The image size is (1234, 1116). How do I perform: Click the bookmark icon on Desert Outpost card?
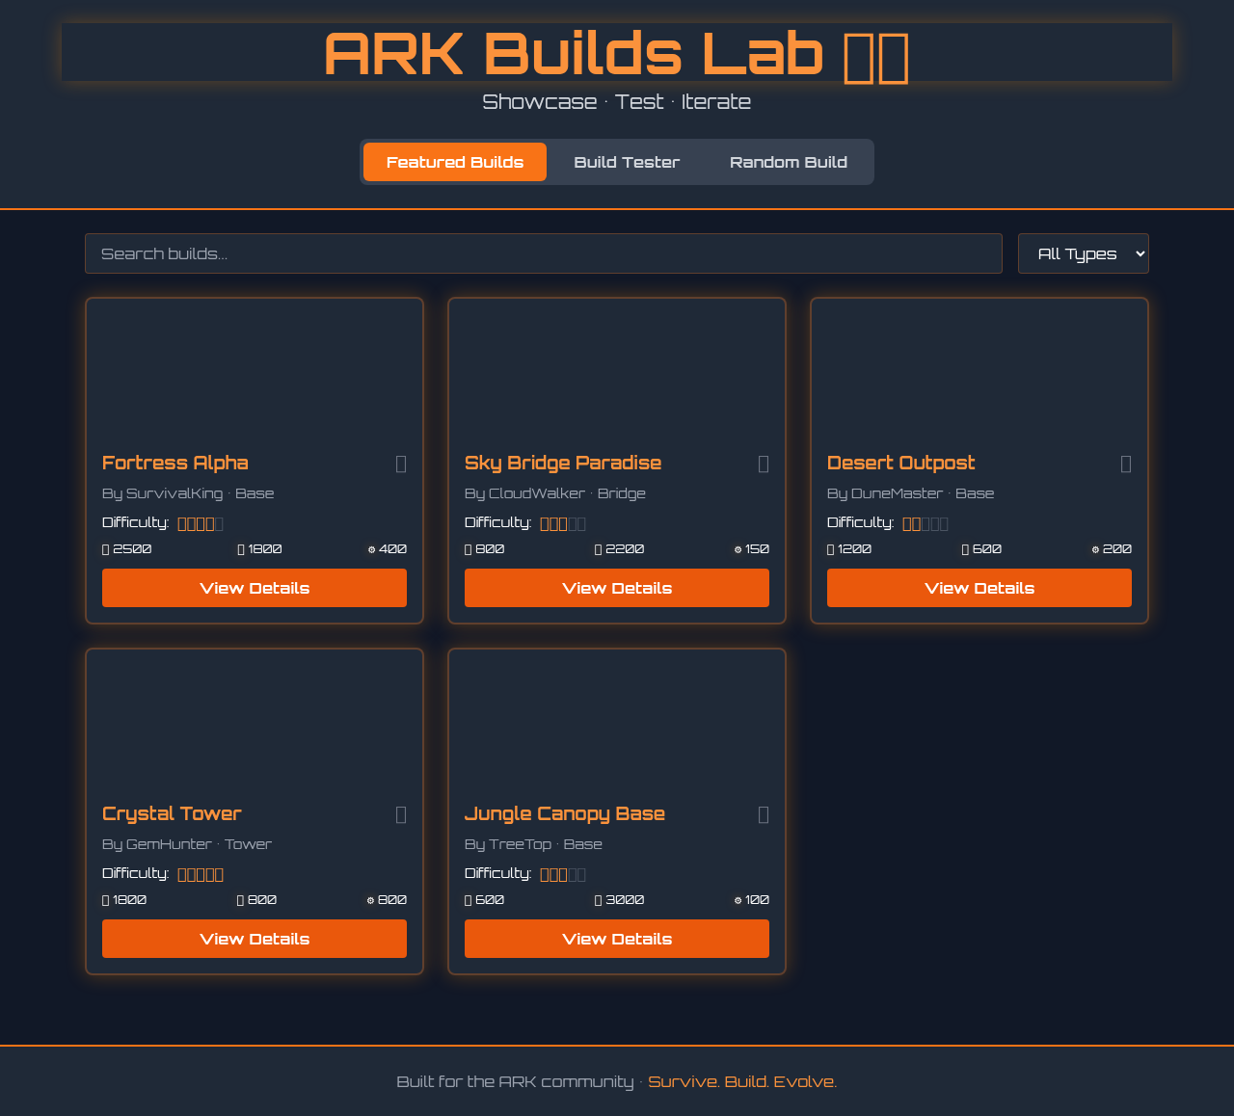[x=1127, y=465]
